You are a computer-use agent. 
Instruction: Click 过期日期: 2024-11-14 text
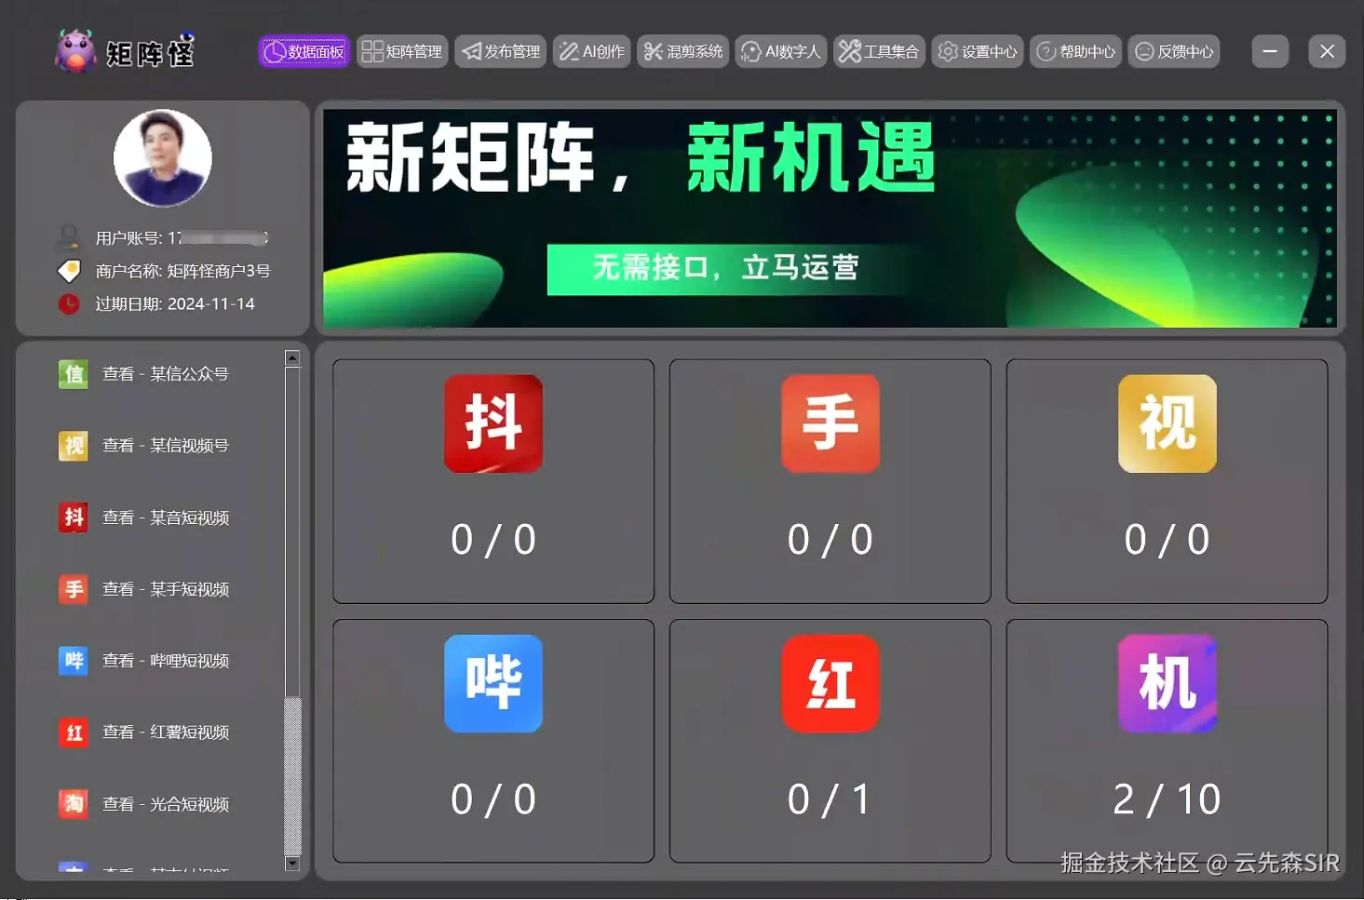tap(175, 303)
